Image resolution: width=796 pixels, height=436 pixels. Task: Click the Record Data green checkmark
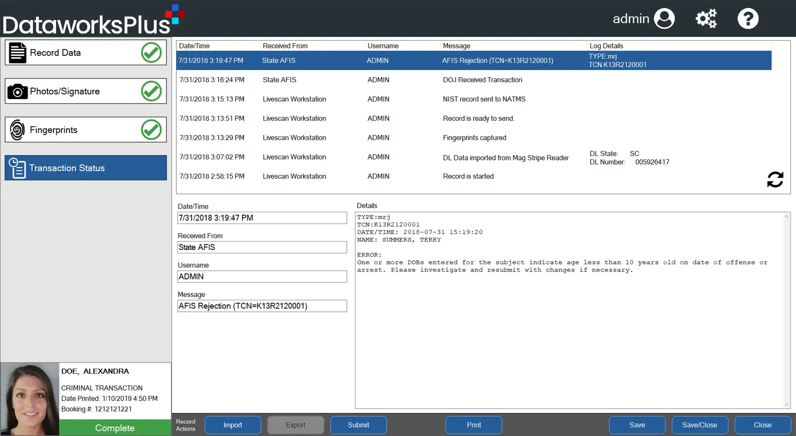tap(151, 53)
